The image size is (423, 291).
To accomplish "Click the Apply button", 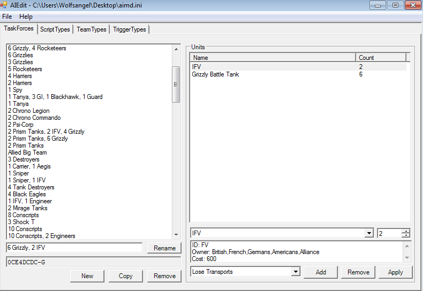I will 396,272.
